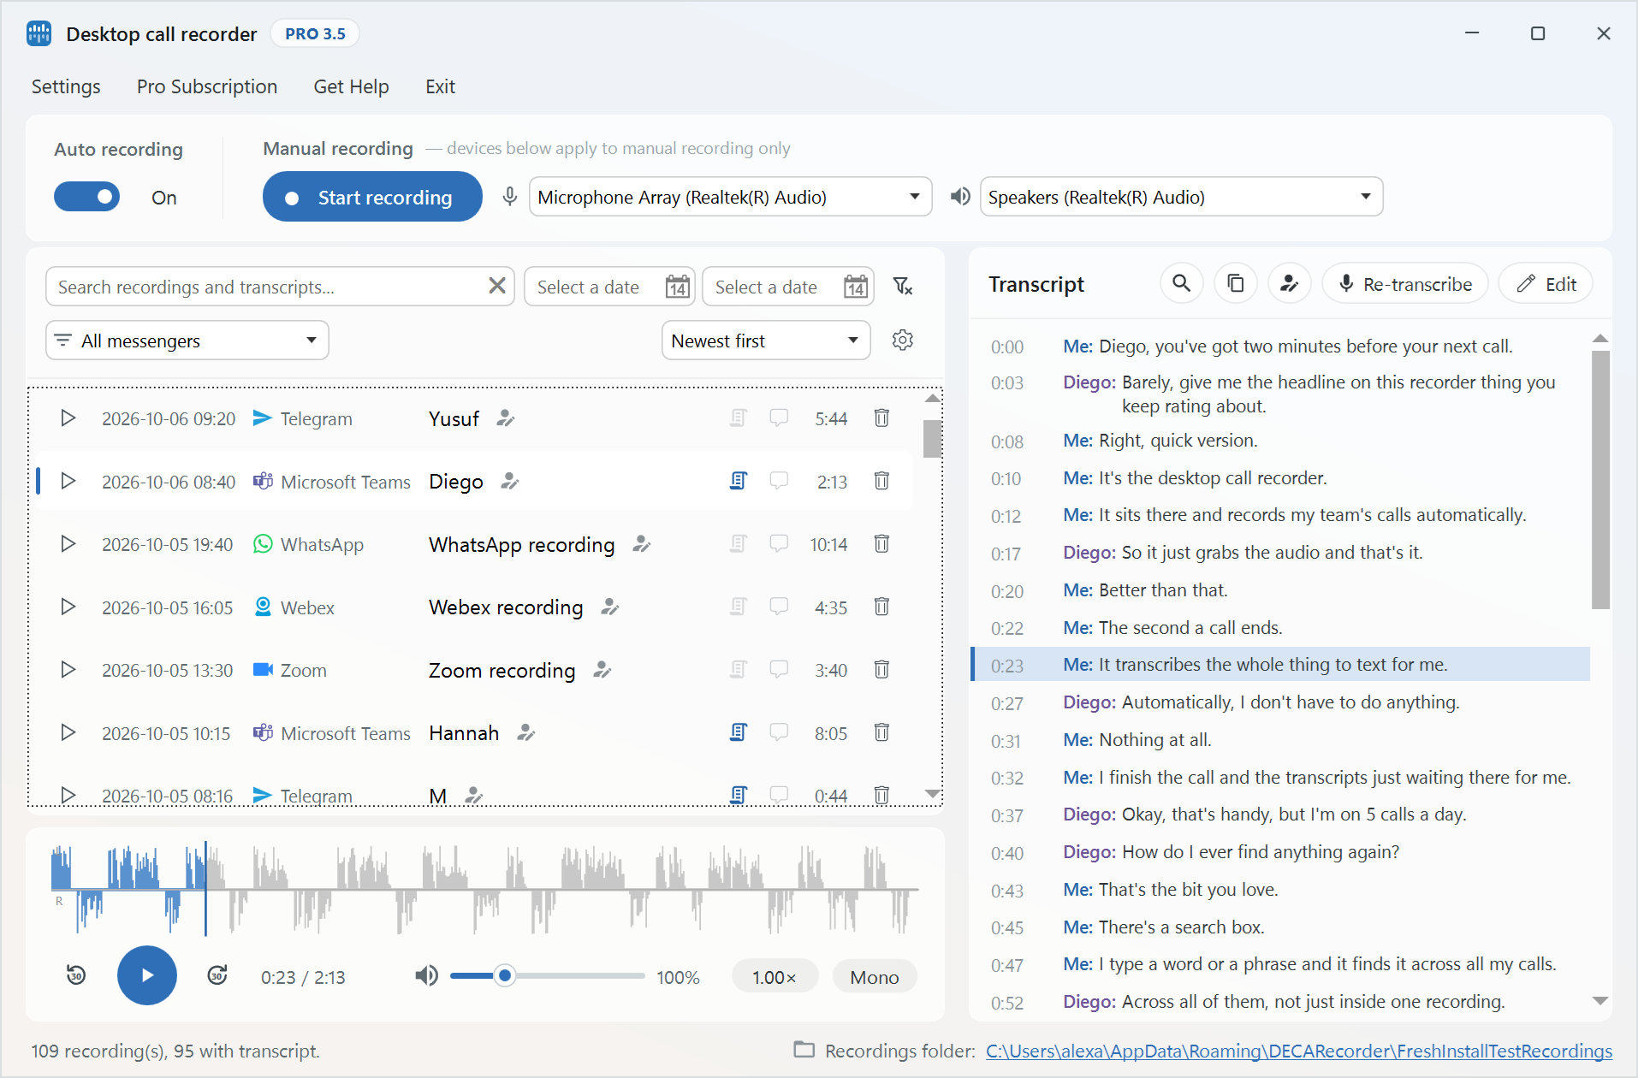Search within the transcript magnifier icon
Image resolution: width=1638 pixels, height=1078 pixels.
click(1181, 284)
